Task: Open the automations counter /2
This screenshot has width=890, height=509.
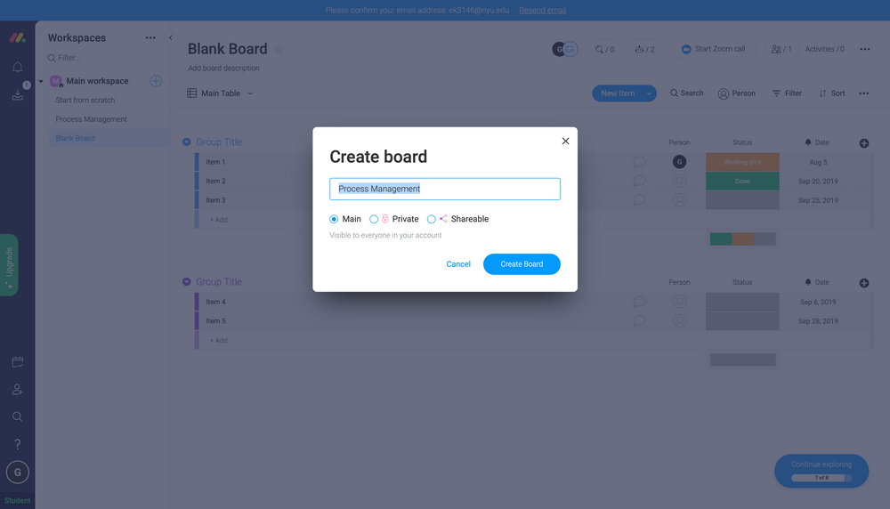Action: 644,49
